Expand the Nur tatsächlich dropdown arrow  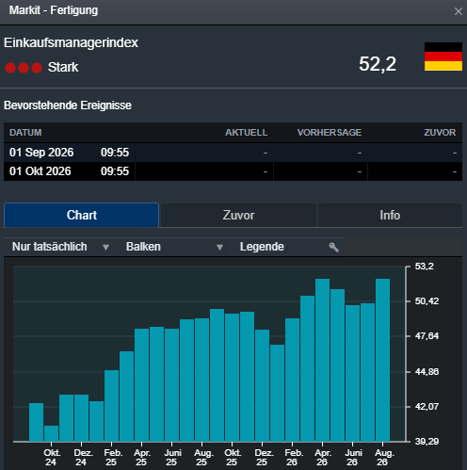[x=105, y=248]
